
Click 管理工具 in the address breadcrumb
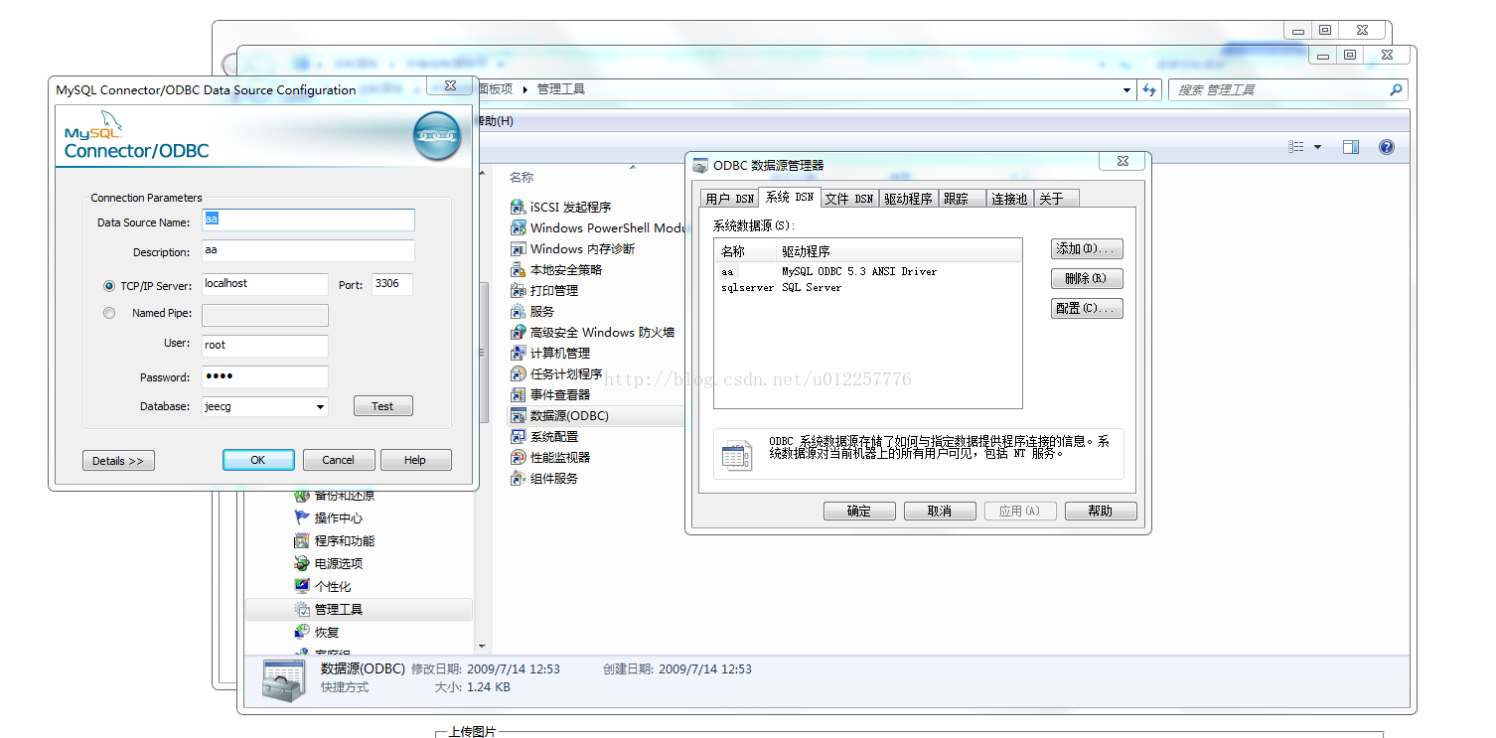pyautogui.click(x=561, y=89)
